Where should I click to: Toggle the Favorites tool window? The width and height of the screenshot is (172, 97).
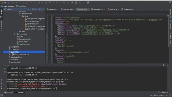pyautogui.click(x=1, y=84)
